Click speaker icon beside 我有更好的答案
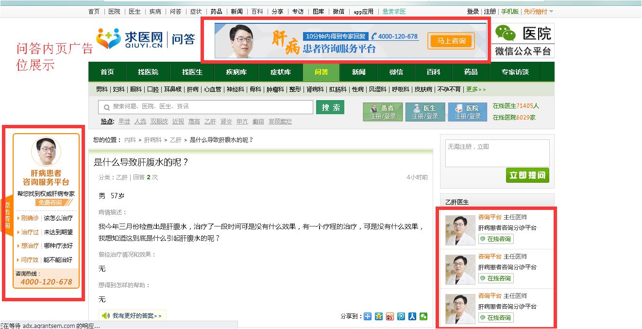 coord(106,315)
